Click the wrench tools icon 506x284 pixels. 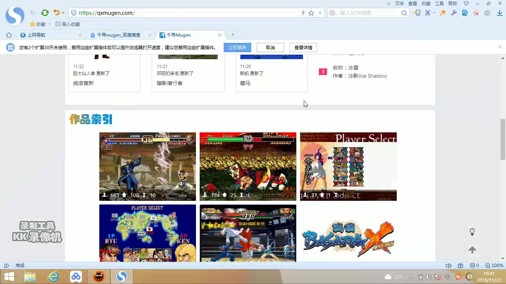pos(454,13)
